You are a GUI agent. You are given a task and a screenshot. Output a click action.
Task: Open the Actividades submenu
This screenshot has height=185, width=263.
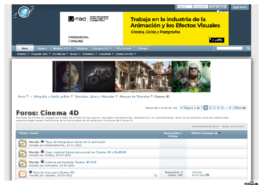click(x=90, y=54)
